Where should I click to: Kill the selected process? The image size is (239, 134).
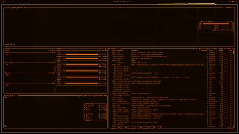[x=138, y=128]
